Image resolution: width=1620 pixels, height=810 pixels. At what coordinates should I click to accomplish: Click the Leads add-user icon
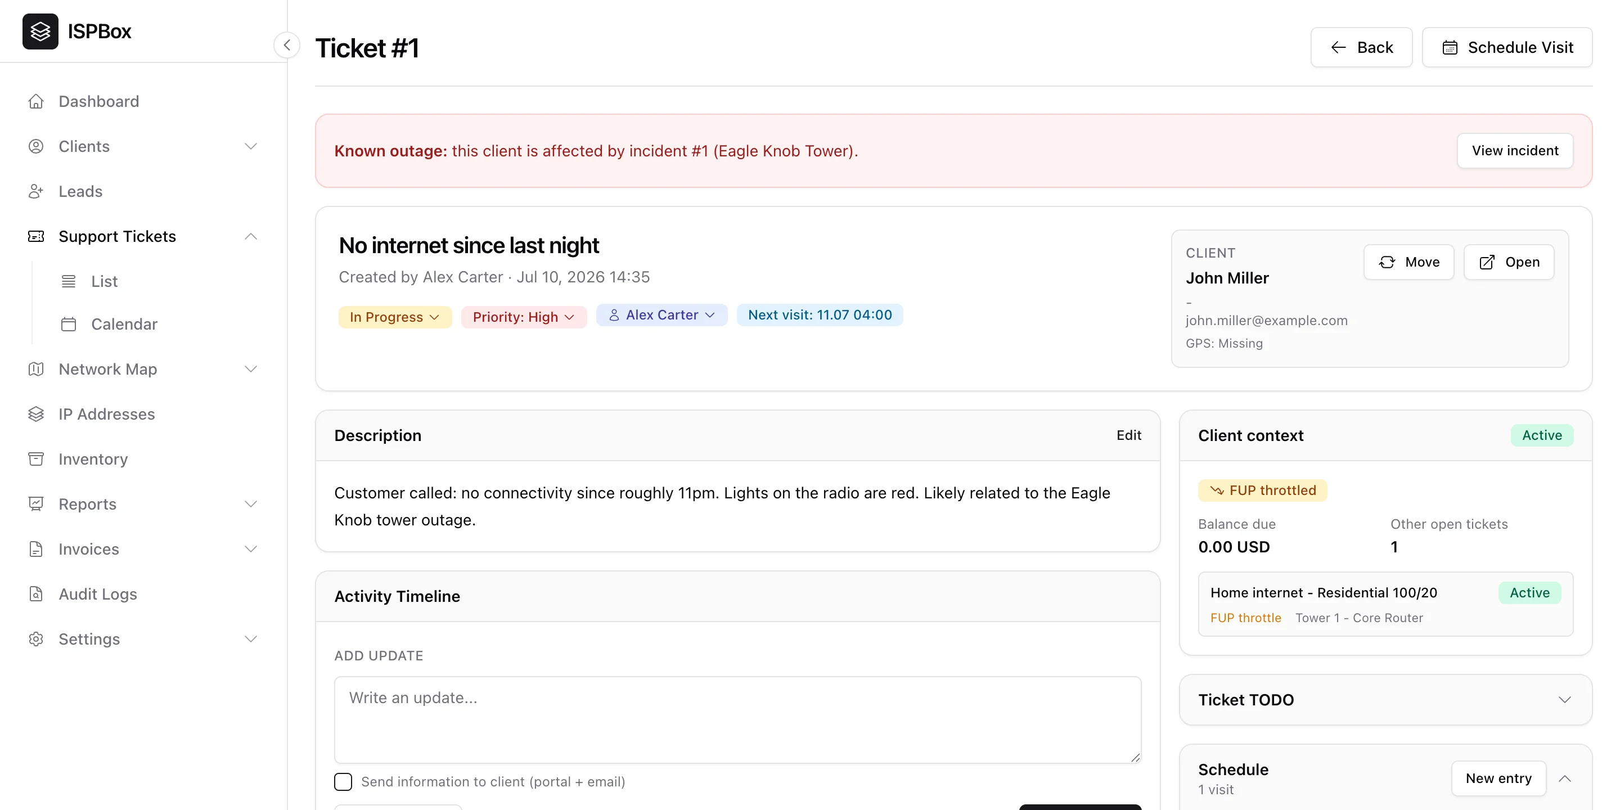[x=36, y=191]
